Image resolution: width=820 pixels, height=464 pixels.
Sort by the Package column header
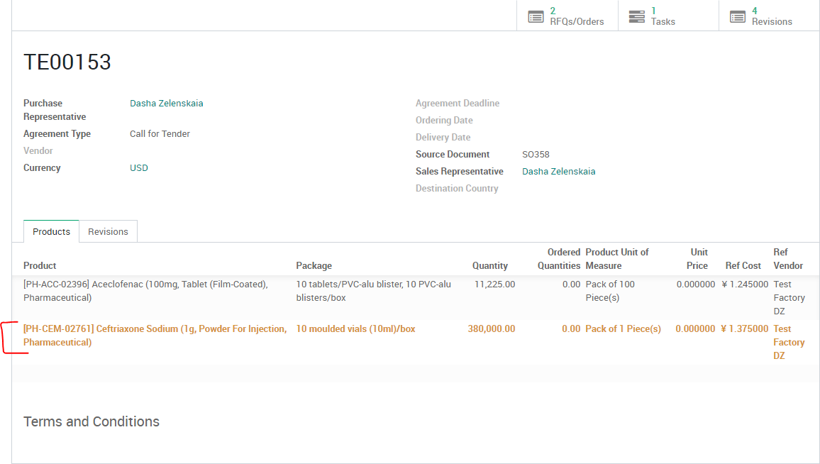(x=314, y=265)
